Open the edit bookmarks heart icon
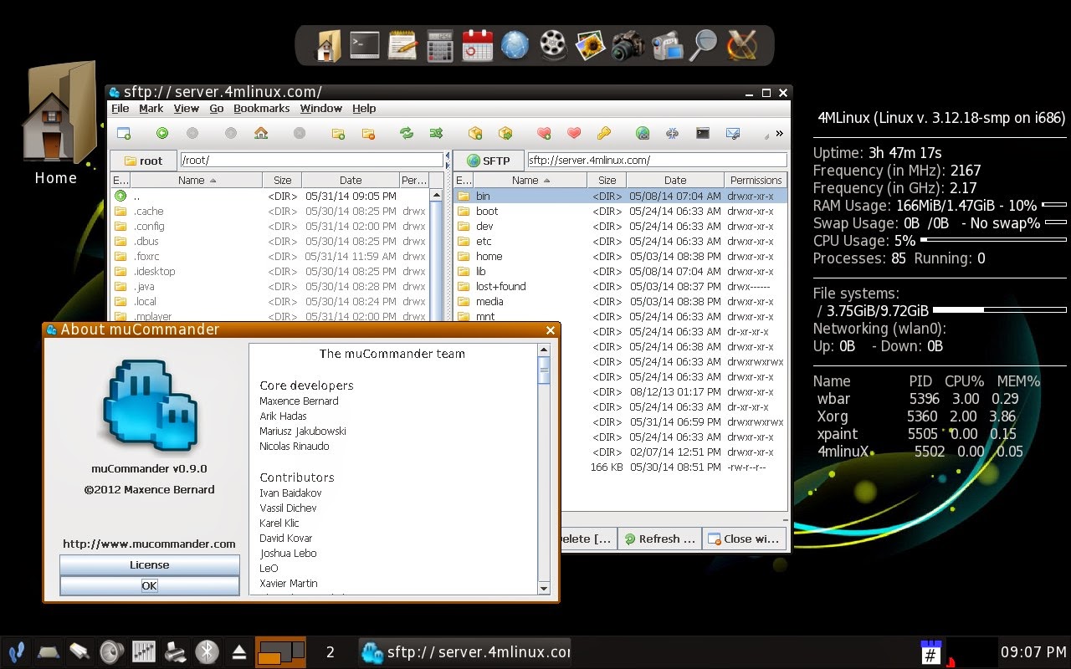This screenshot has height=669, width=1071. [574, 133]
